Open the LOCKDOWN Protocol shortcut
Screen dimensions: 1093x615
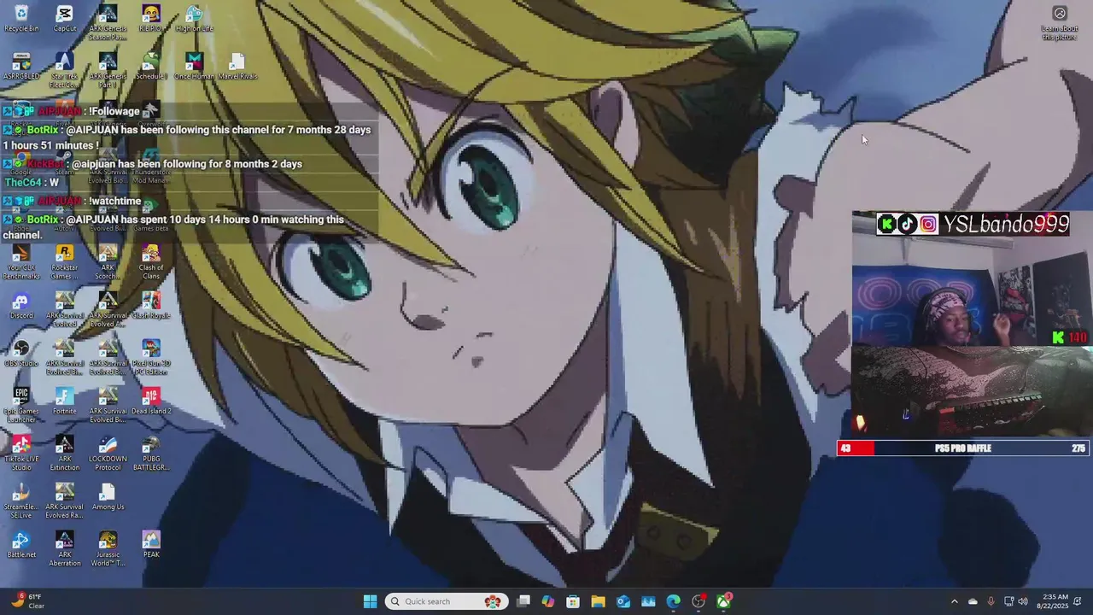tap(108, 453)
